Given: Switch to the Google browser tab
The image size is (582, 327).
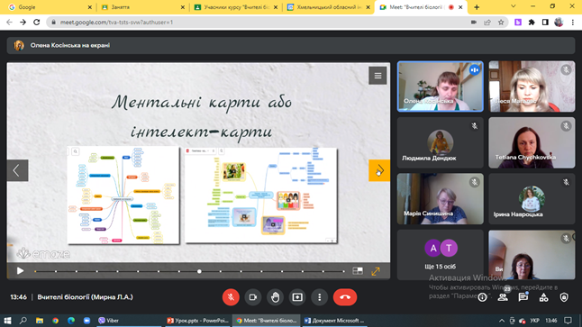Looking at the screenshot, I should point(50,7).
